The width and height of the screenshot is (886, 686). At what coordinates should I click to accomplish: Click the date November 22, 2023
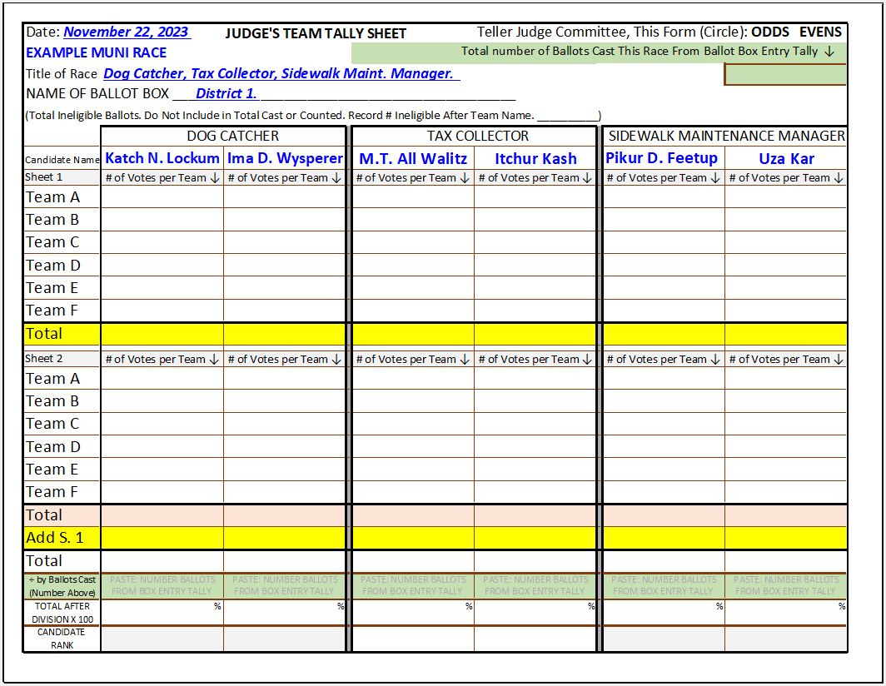tap(126, 32)
